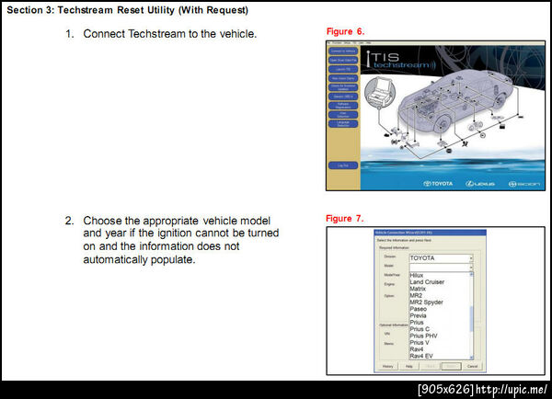Image resolution: width=552 pixels, height=399 pixels.
Task: Click model list scrollbar down arrow
Action: coord(471,357)
